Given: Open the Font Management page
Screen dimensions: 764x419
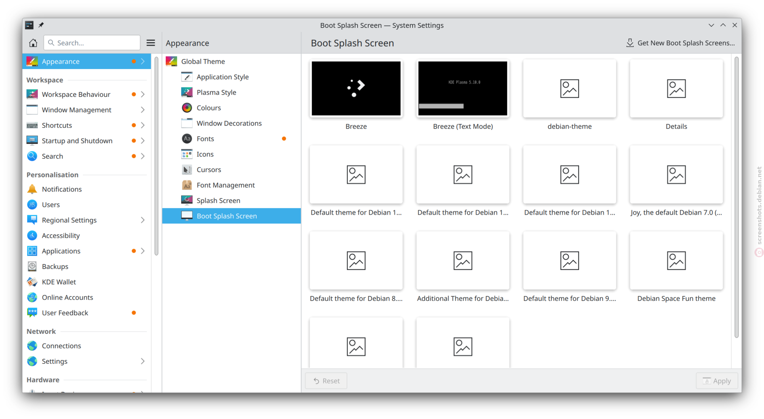Looking at the screenshot, I should [231, 185].
